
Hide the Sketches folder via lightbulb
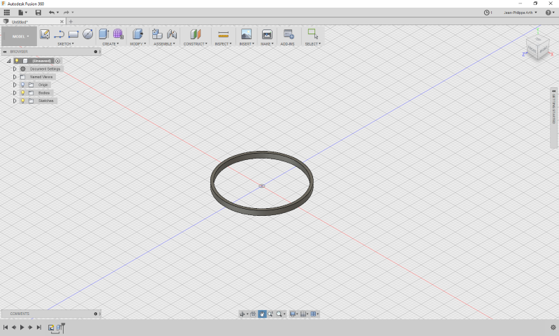(x=22, y=101)
